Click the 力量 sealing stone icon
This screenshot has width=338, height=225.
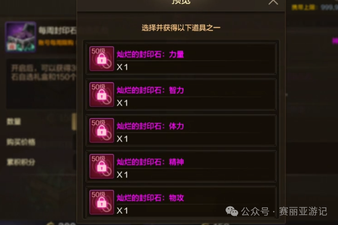(x=102, y=59)
